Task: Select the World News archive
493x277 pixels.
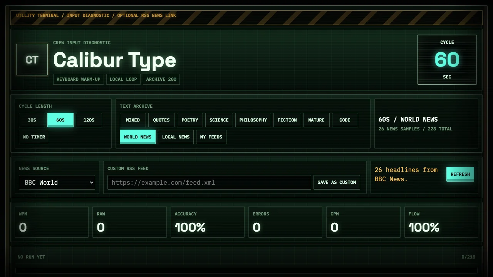Action: pyautogui.click(x=138, y=137)
